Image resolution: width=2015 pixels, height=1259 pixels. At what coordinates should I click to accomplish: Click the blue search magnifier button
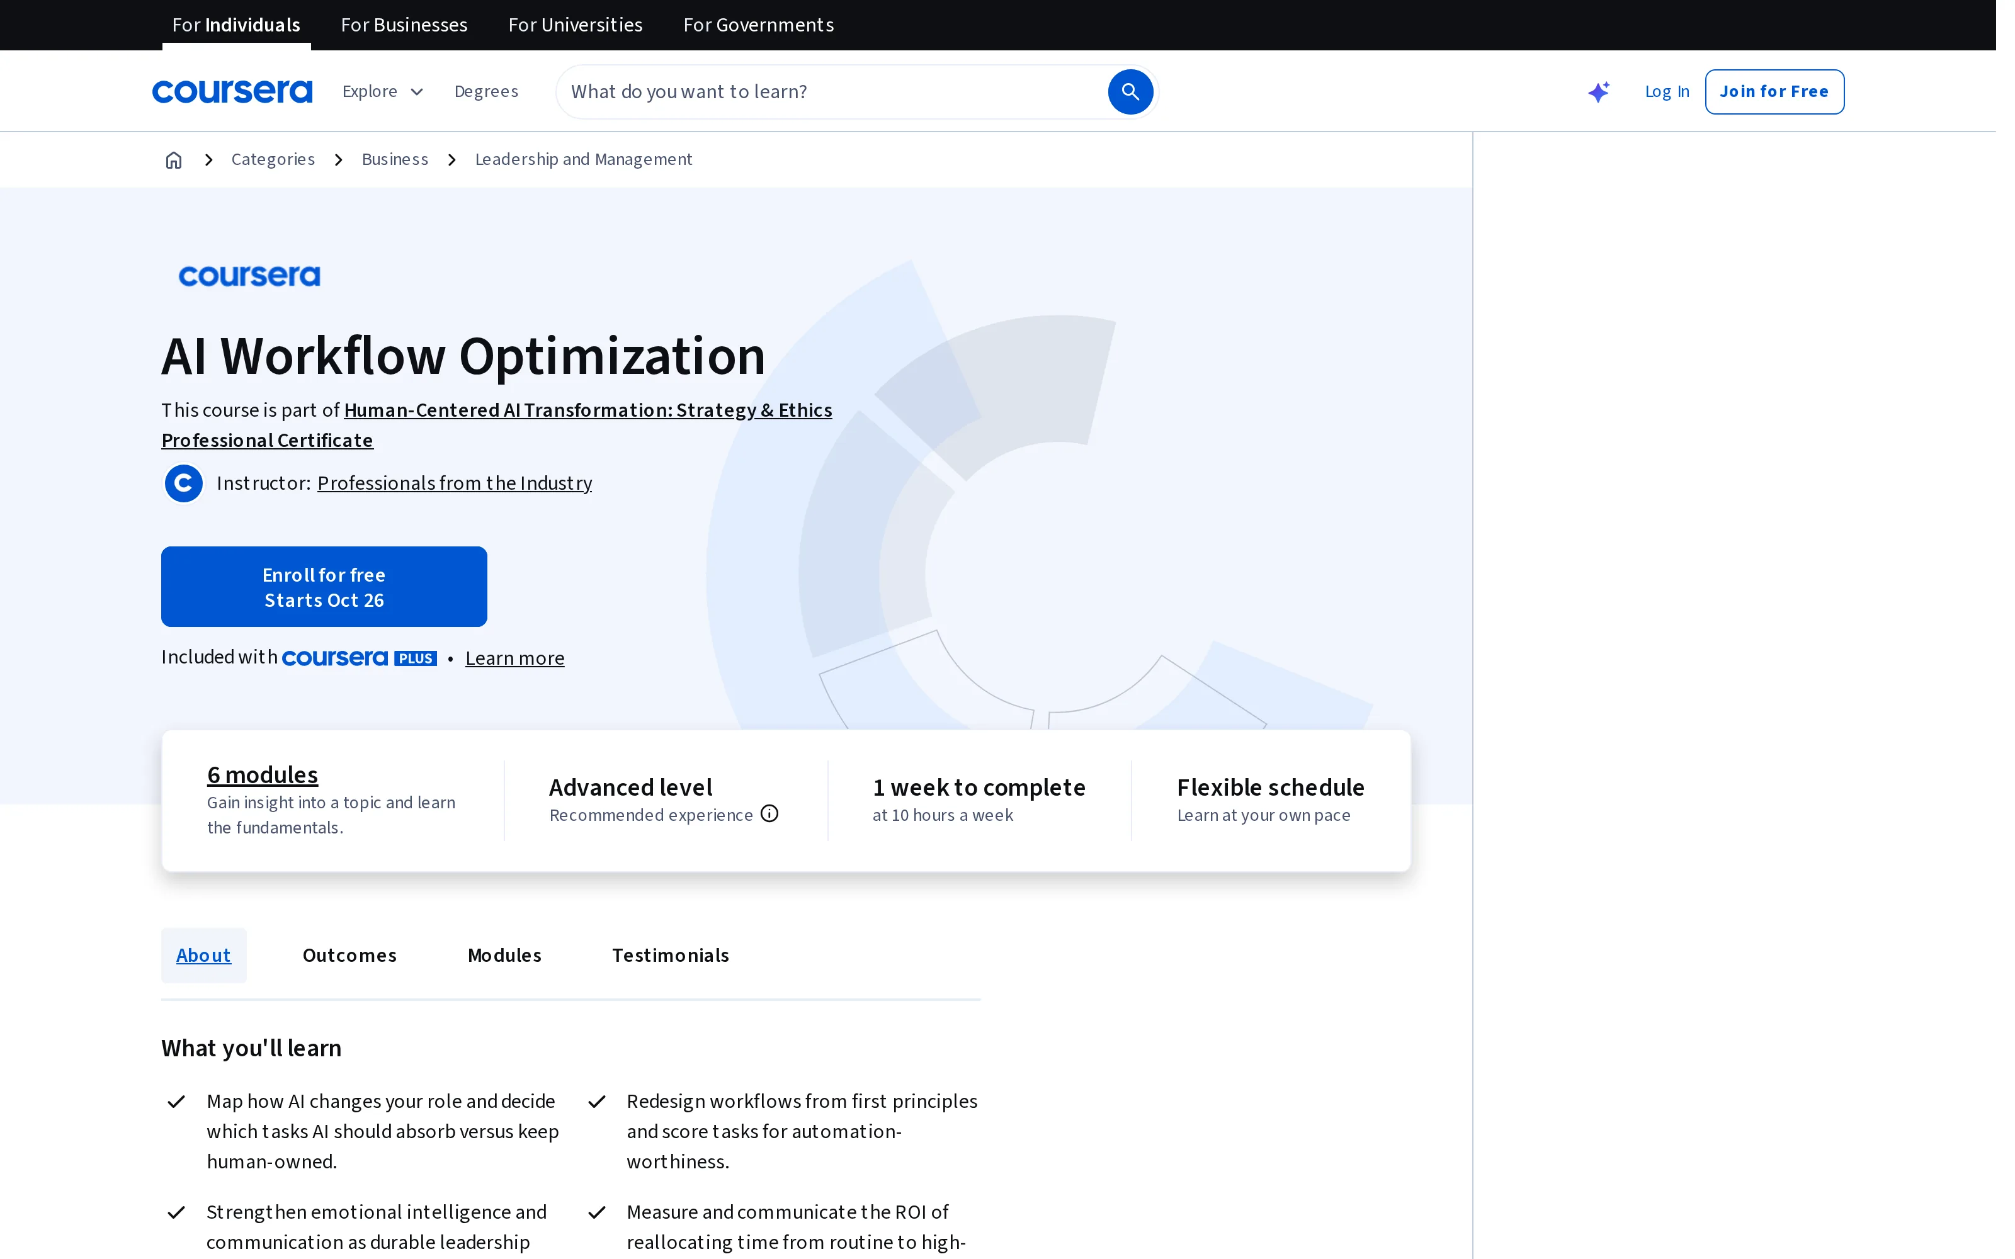[1130, 92]
